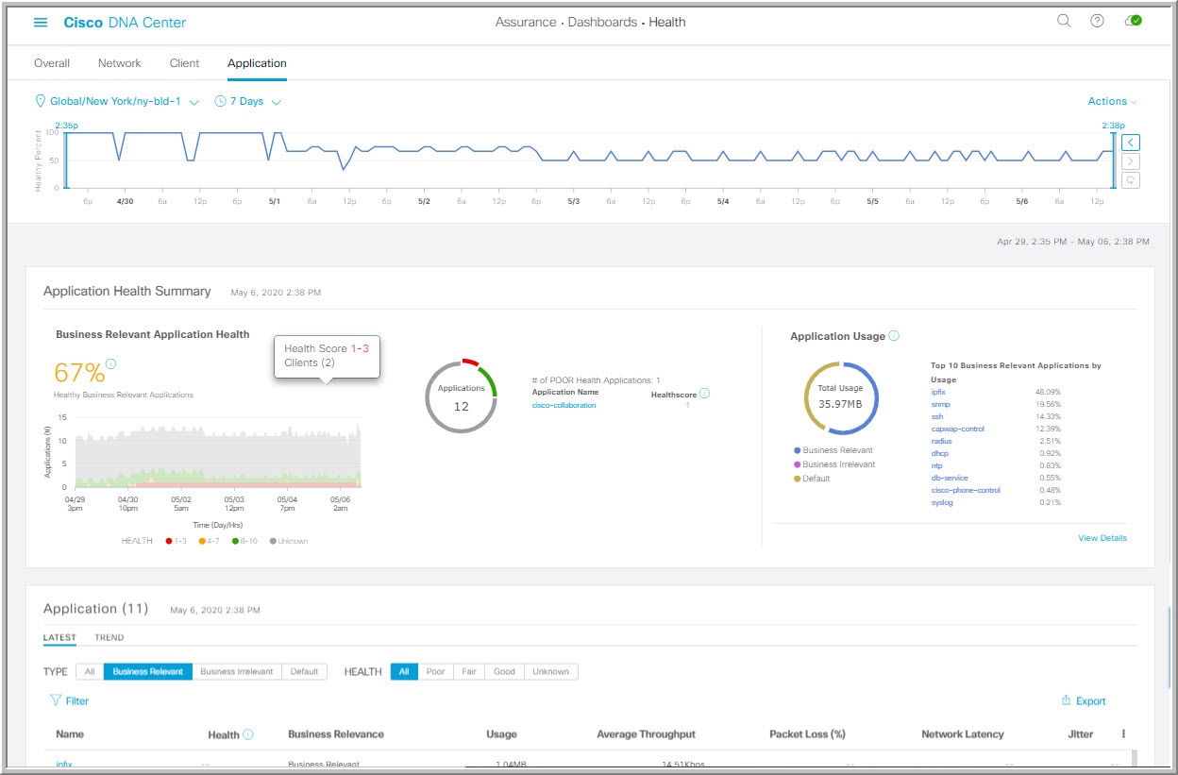Open the help question mark icon

pos(1097,21)
